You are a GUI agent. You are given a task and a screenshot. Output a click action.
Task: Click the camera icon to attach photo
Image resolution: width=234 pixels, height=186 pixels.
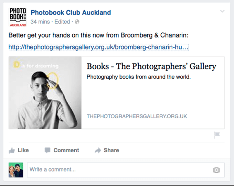click(x=216, y=170)
